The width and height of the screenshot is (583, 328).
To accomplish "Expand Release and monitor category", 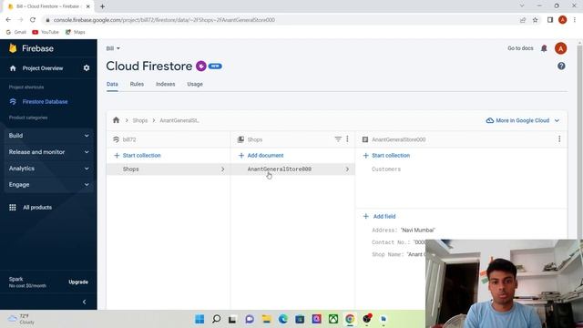I will tap(48, 152).
